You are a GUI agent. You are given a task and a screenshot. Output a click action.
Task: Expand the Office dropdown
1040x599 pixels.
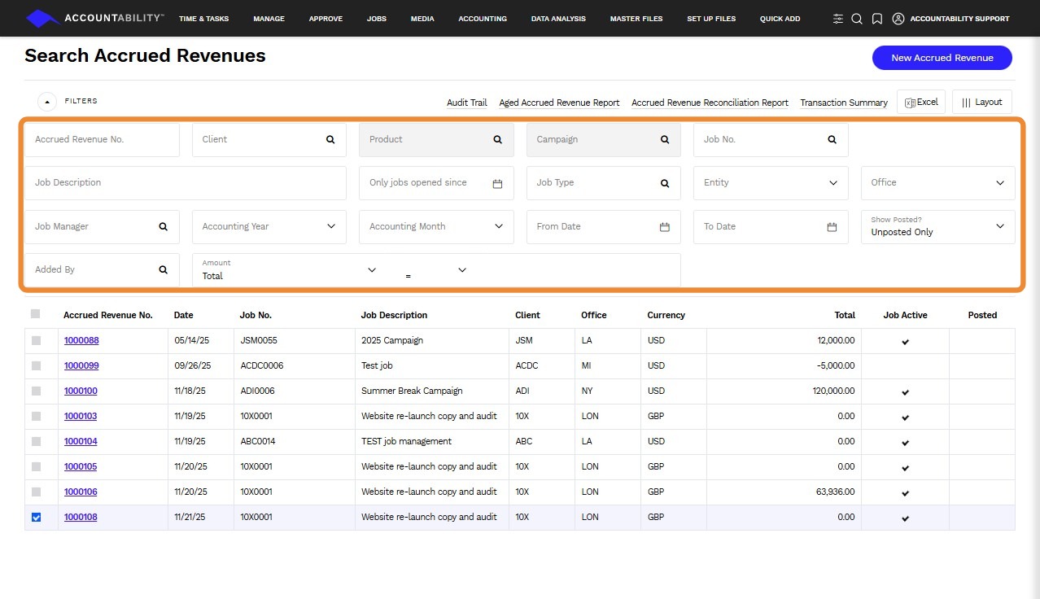pos(937,183)
